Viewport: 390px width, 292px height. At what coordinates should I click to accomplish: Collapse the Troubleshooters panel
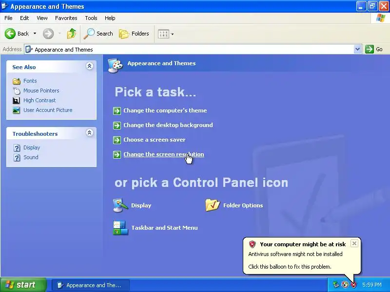(90, 132)
